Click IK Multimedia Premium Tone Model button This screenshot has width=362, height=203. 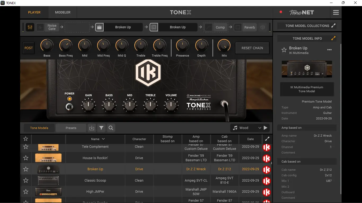[x=307, y=89]
